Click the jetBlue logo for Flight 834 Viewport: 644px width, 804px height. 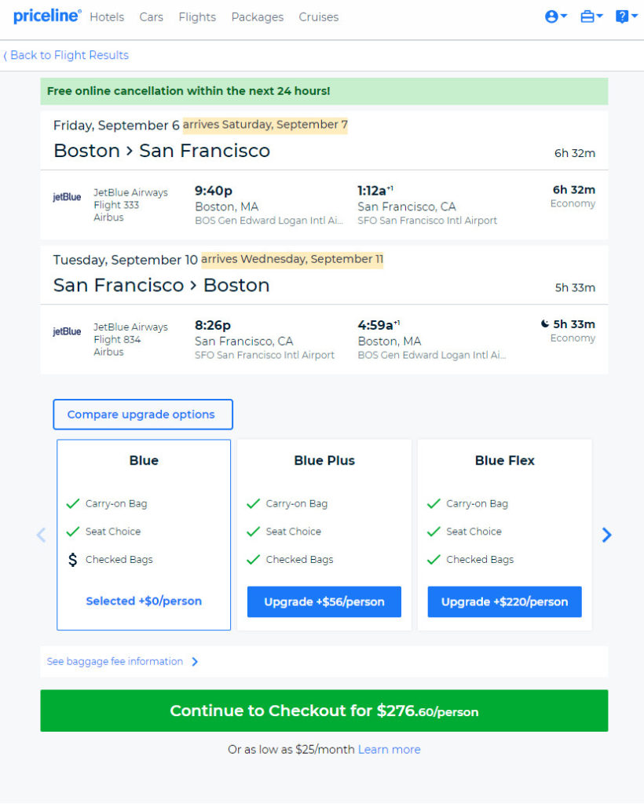tap(67, 331)
